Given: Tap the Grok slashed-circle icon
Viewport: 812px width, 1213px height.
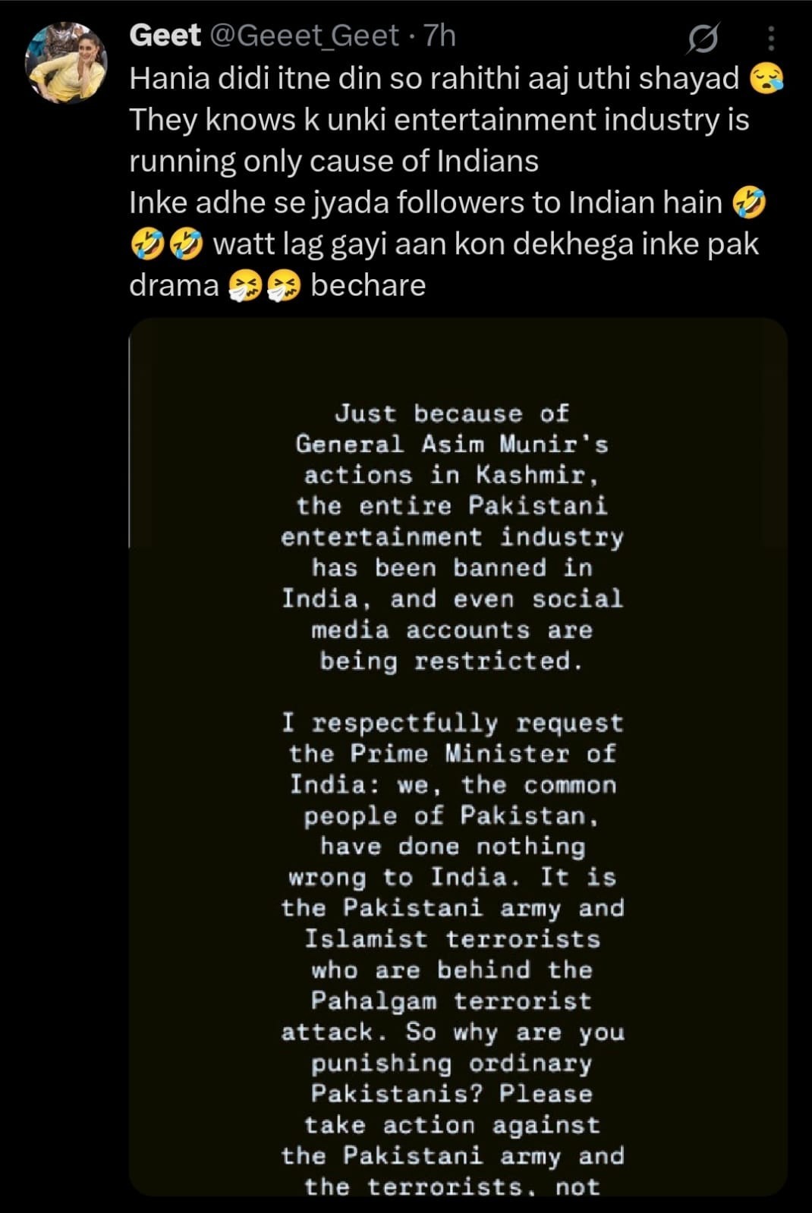Looking at the screenshot, I should (703, 39).
